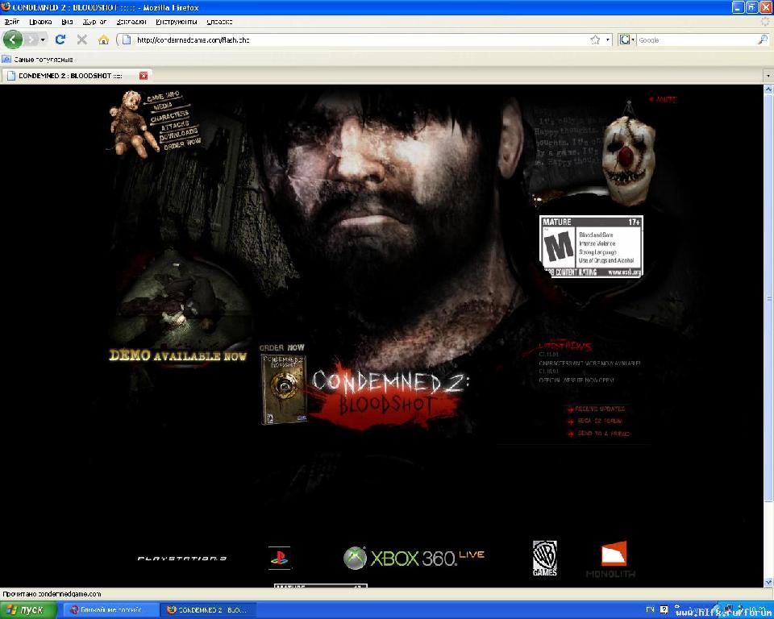Image resolution: width=774 pixels, height=619 pixels.
Task: Go to the Home page icon
Action: (x=103, y=39)
